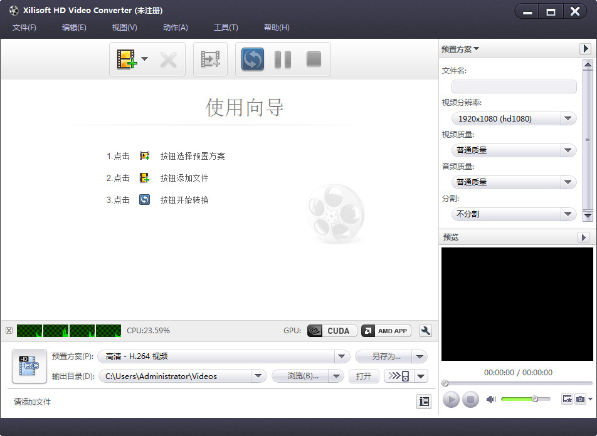The height and width of the screenshot is (436, 597).
Task: Click the 请添加文件 status text
Action: coord(33,402)
